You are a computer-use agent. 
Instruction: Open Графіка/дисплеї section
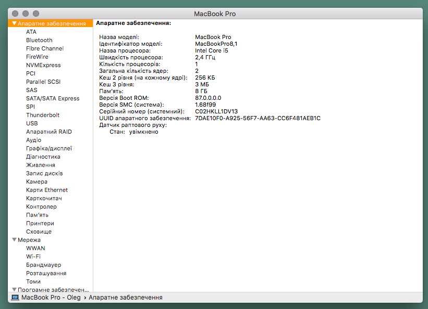tap(49, 148)
